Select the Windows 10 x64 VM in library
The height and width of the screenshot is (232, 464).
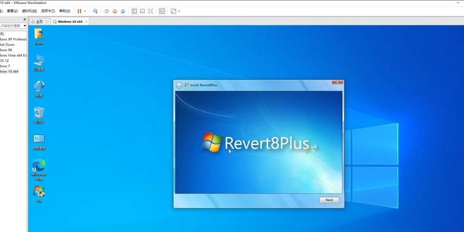9,71
